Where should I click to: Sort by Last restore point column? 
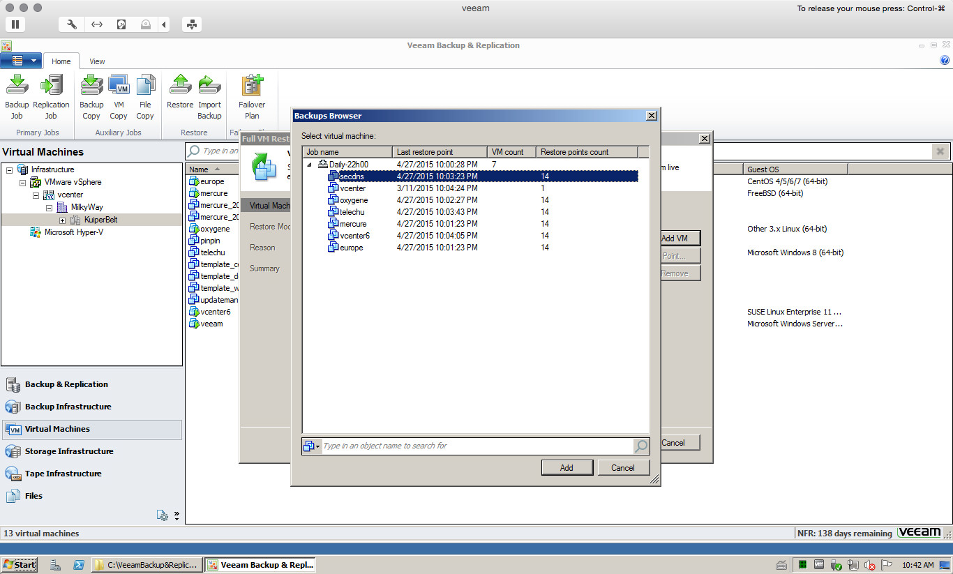[439, 152]
